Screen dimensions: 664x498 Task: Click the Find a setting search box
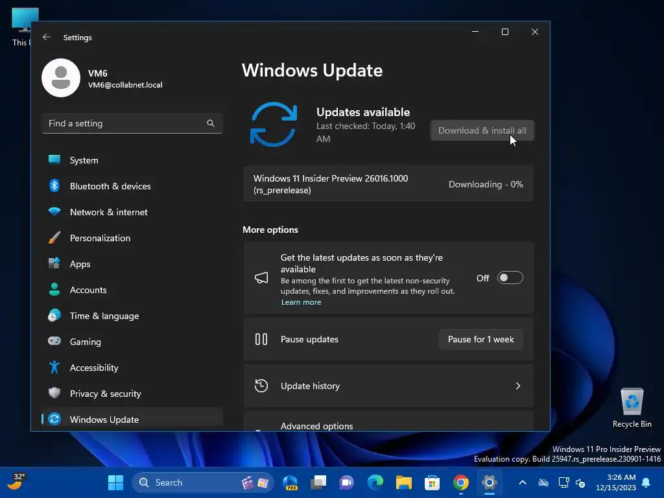132,123
